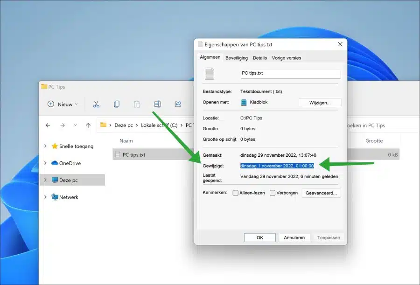The width and height of the screenshot is (420, 285).
Task: Click the Copy icon in Explorer toolbar
Action: [117, 104]
